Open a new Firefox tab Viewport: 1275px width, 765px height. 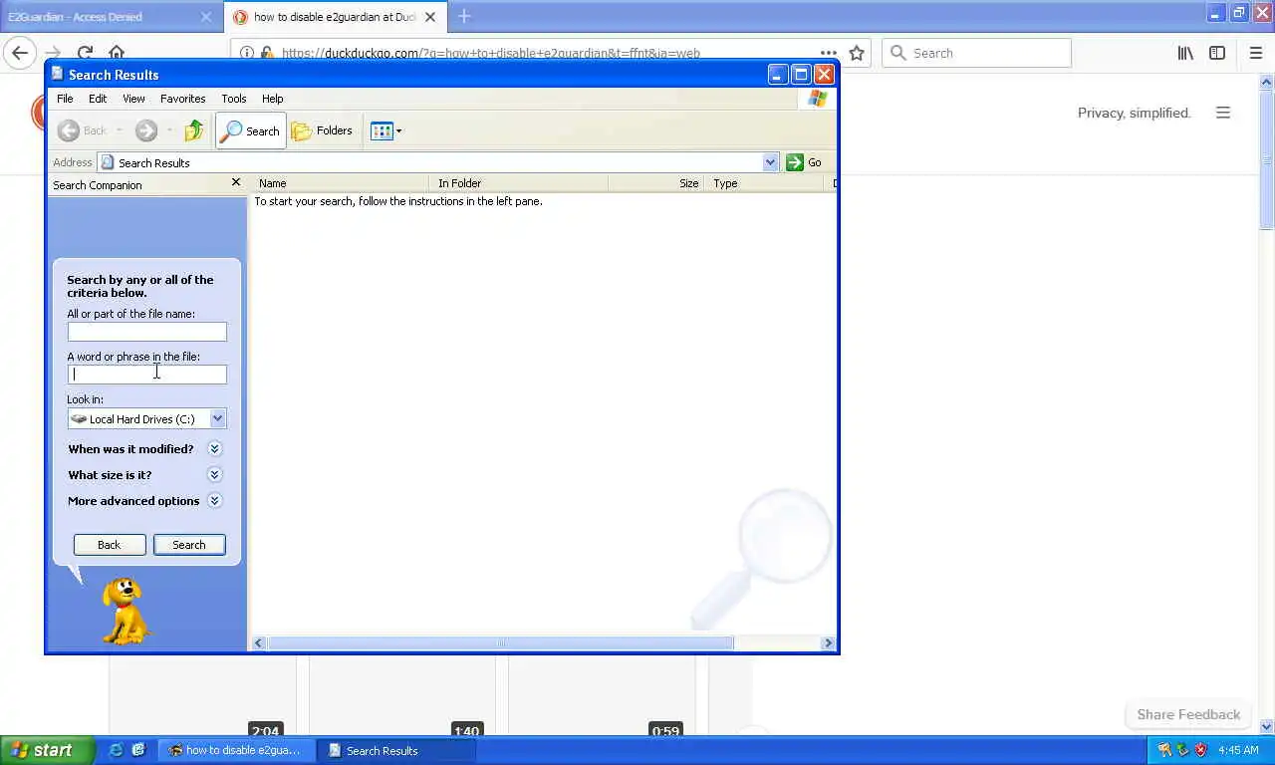coord(464,16)
